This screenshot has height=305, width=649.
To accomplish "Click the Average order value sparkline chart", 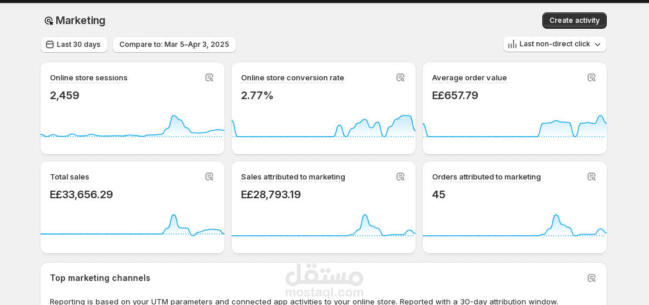I will (x=515, y=126).
